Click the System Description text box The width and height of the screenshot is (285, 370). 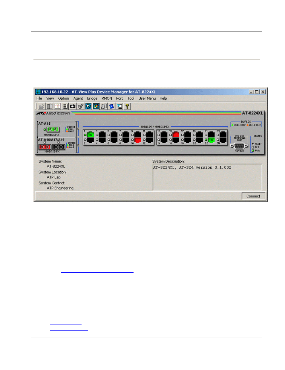point(207,177)
